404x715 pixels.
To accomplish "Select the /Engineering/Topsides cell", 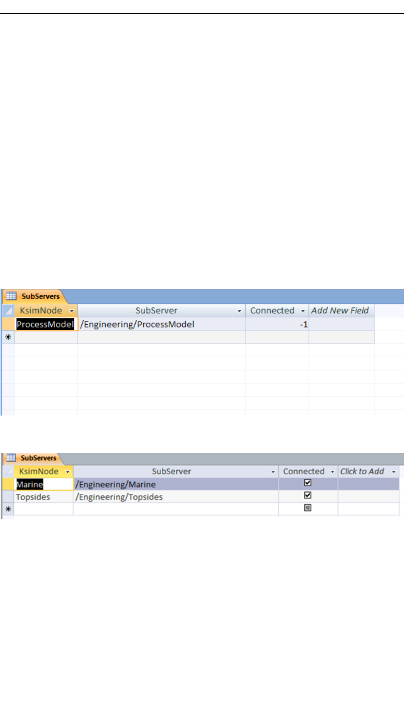I will click(176, 497).
